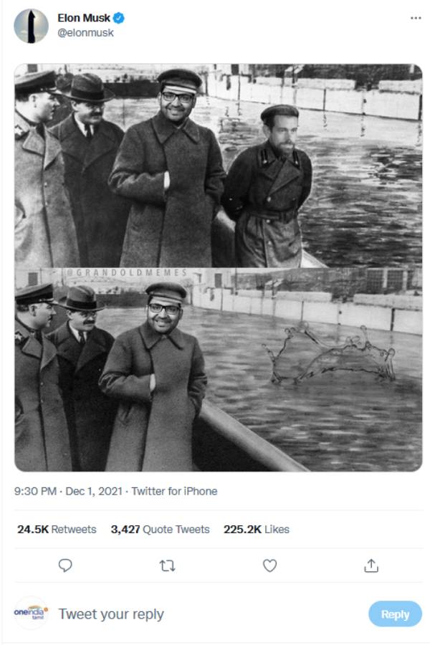Like the tweet with the heart icon
The height and width of the screenshot is (645, 430).
[x=269, y=565]
